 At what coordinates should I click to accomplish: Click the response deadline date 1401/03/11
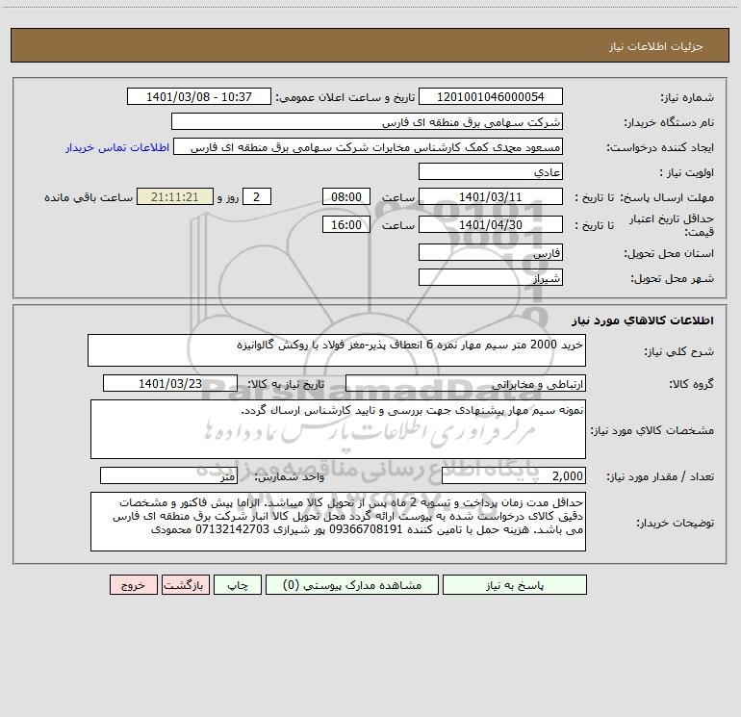pyautogui.click(x=491, y=196)
